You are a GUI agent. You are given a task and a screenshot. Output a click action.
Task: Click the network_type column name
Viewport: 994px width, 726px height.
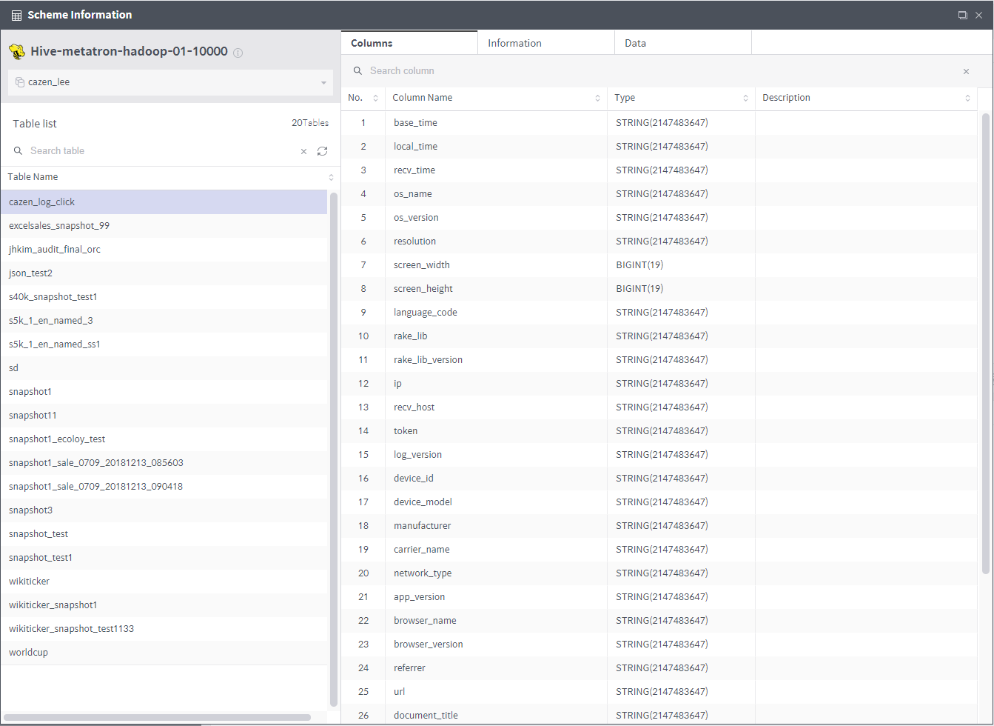tap(423, 573)
